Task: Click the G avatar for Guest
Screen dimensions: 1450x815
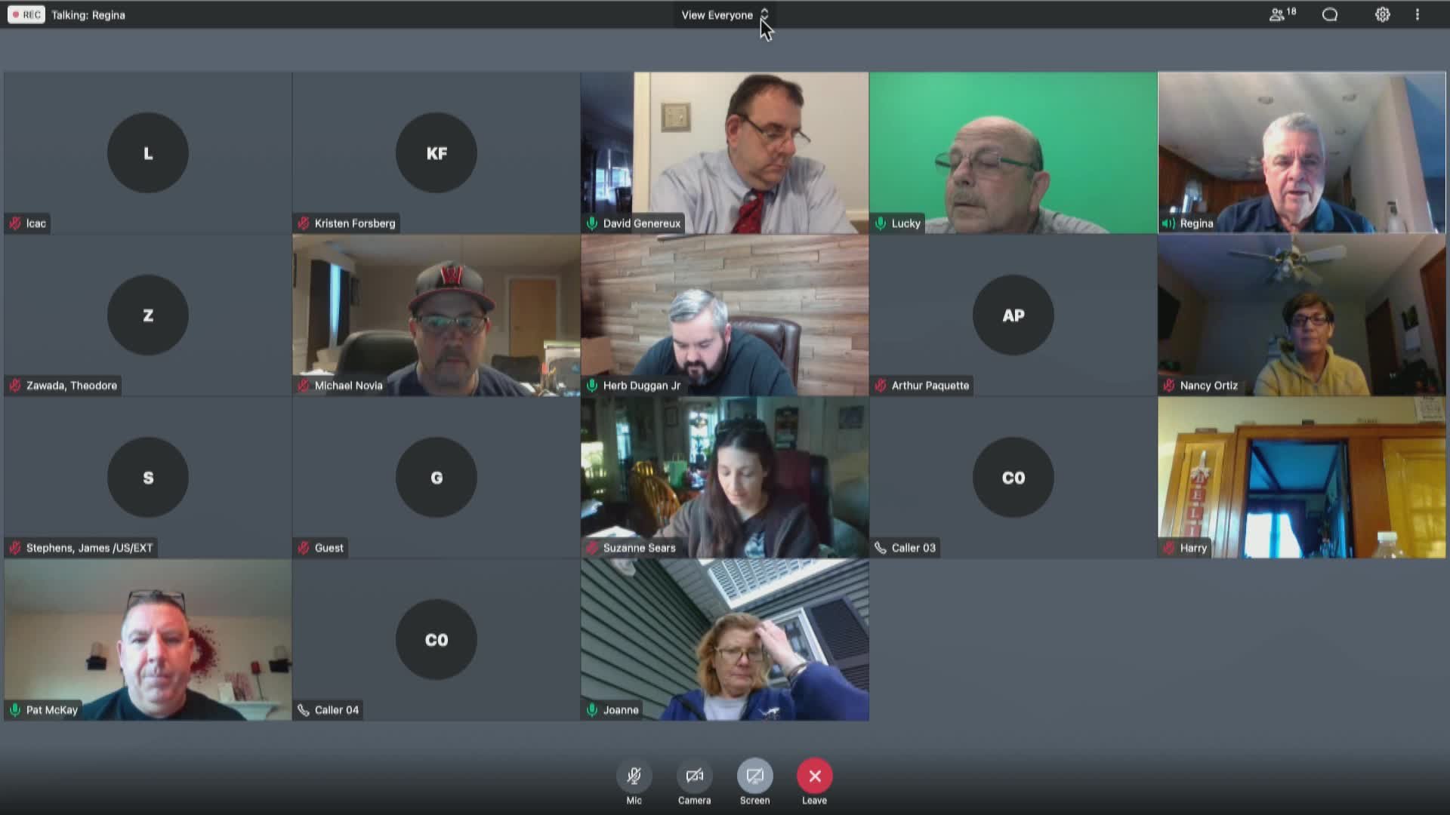Action: (437, 478)
